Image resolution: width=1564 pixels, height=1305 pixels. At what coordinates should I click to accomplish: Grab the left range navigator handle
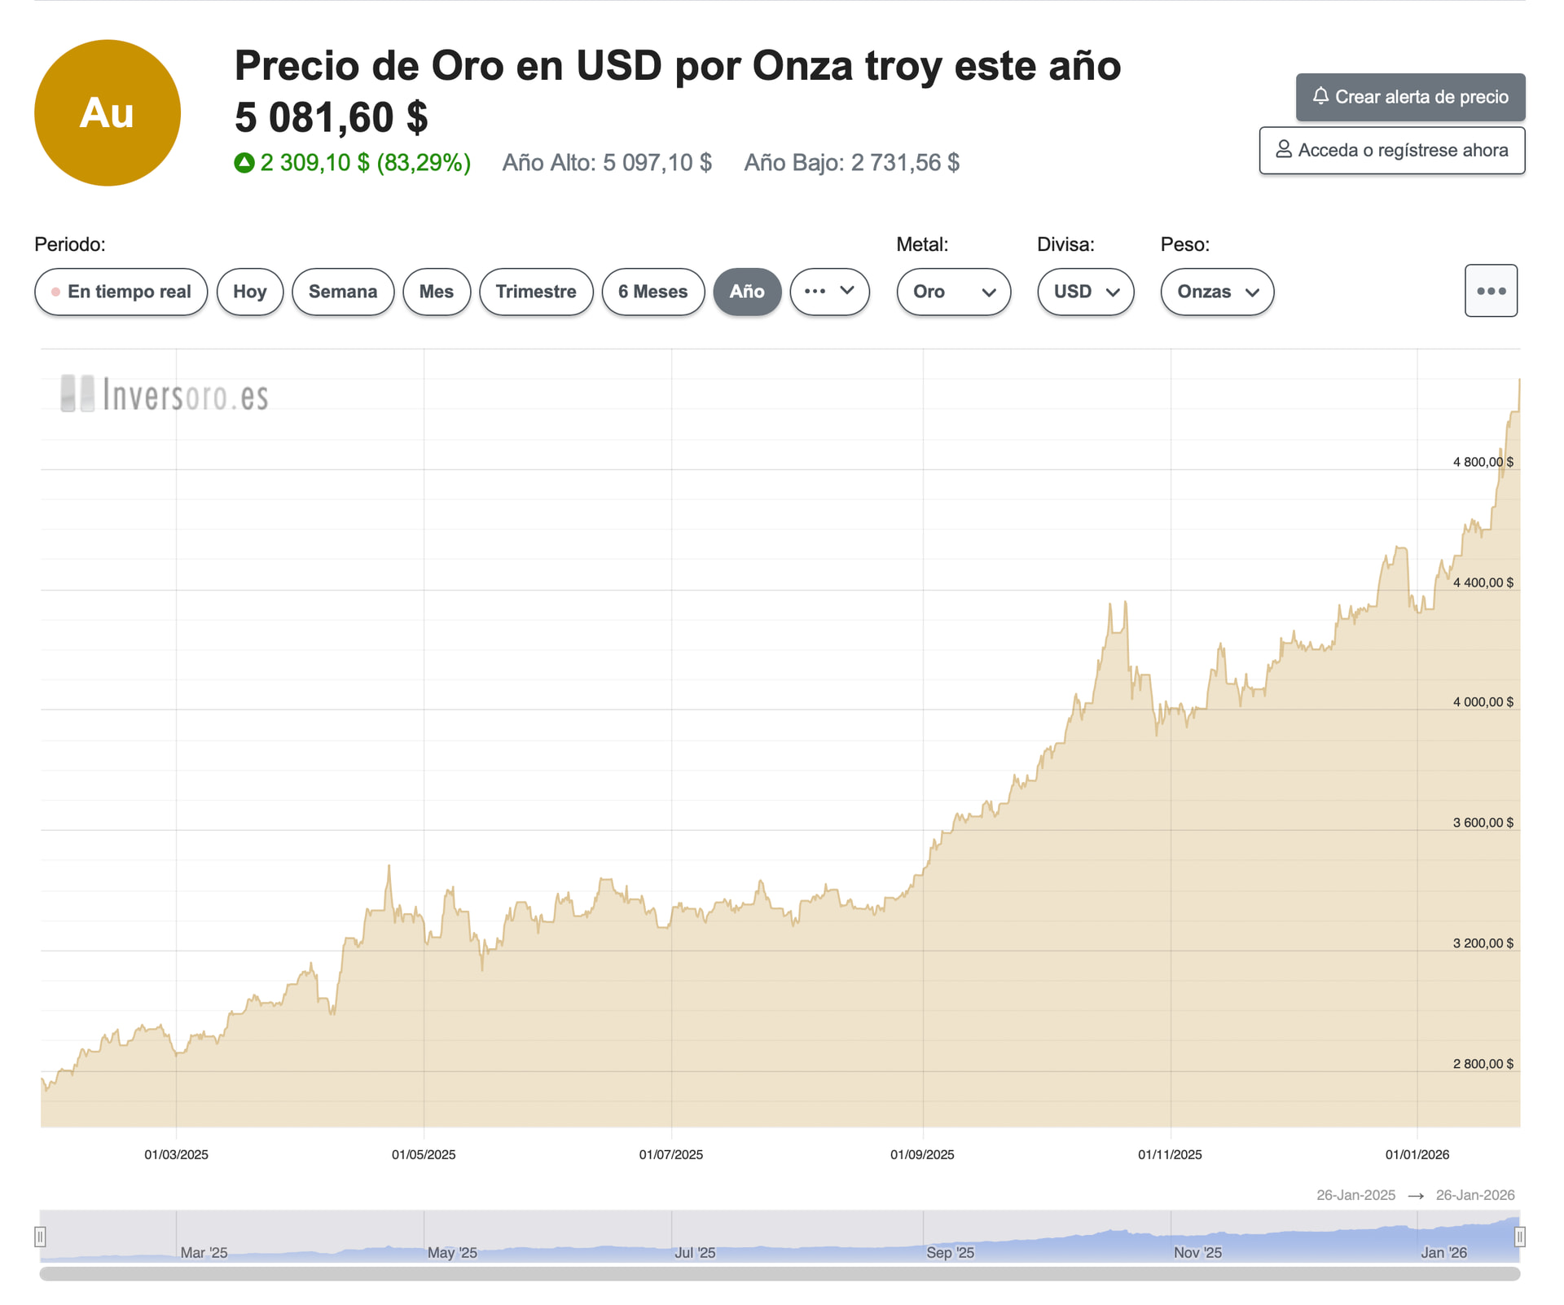(x=40, y=1237)
